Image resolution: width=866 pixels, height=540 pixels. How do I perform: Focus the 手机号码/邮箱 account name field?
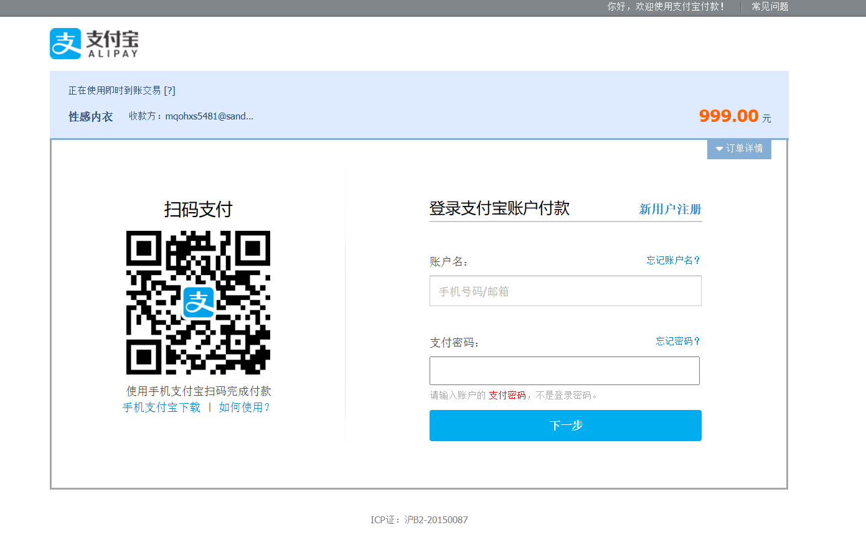click(x=565, y=291)
